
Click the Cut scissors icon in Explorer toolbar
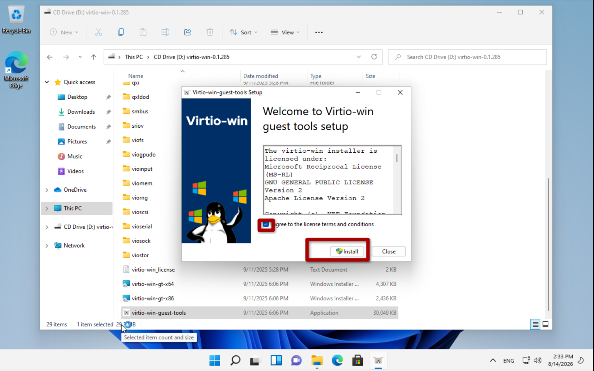click(x=98, y=32)
